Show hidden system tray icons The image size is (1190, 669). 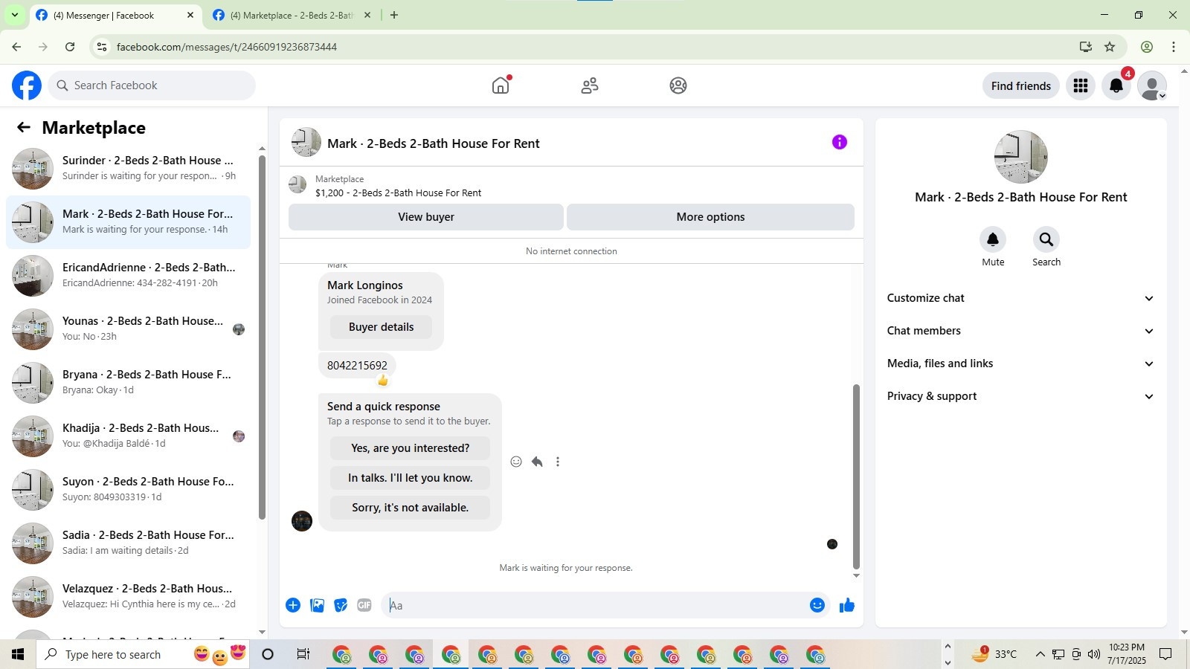1040,654
